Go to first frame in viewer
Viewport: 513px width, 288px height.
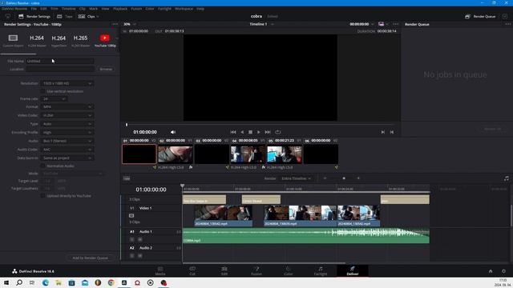point(233,132)
